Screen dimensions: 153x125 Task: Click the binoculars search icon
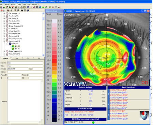coord(22,11)
